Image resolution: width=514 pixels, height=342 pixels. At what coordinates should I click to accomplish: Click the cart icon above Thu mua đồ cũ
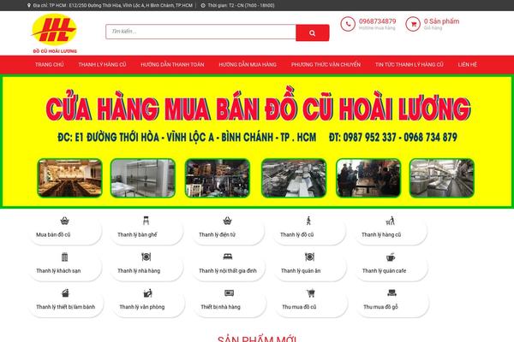point(310,293)
